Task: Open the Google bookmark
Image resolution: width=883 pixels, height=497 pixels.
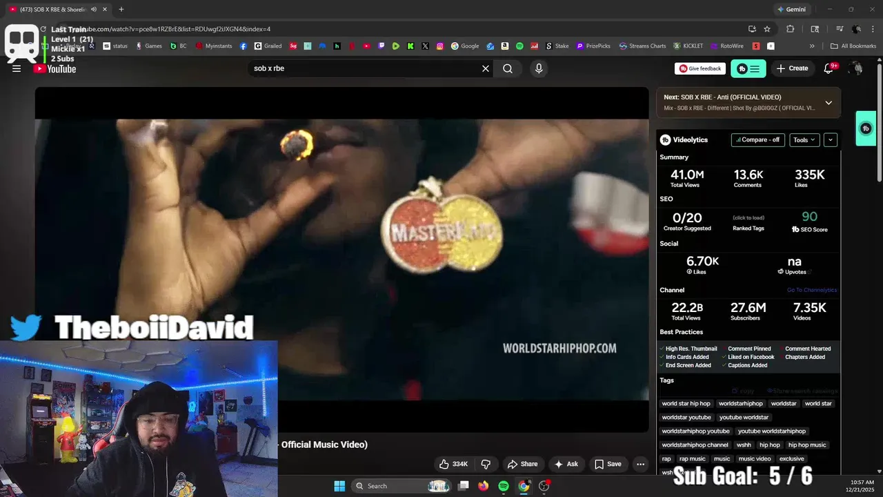Action: [466, 46]
